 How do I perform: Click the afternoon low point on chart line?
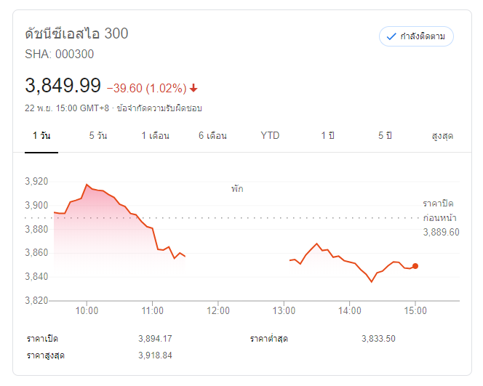coord(372,281)
